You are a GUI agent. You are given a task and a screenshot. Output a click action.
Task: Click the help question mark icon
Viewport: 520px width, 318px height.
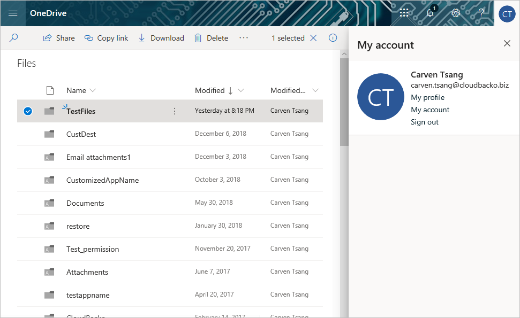(x=481, y=13)
